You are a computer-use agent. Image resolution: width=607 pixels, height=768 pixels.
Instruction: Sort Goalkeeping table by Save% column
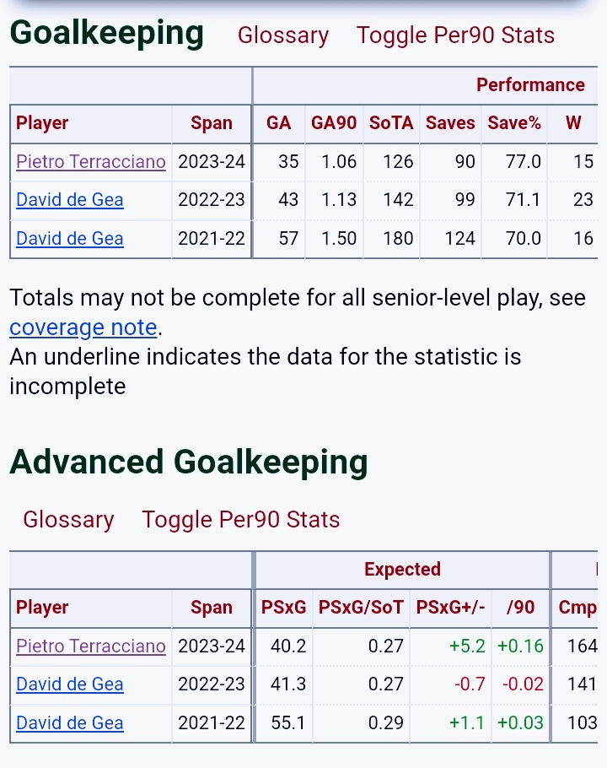[514, 123]
